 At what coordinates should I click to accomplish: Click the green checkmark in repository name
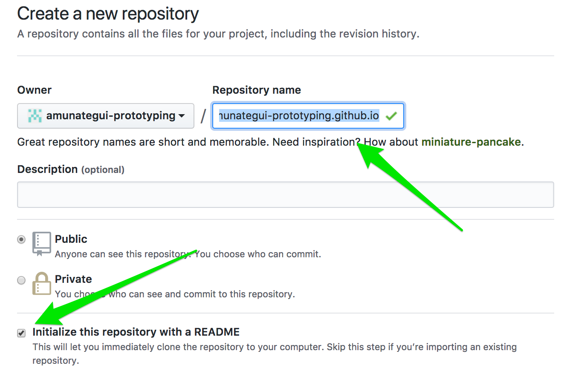tap(391, 115)
